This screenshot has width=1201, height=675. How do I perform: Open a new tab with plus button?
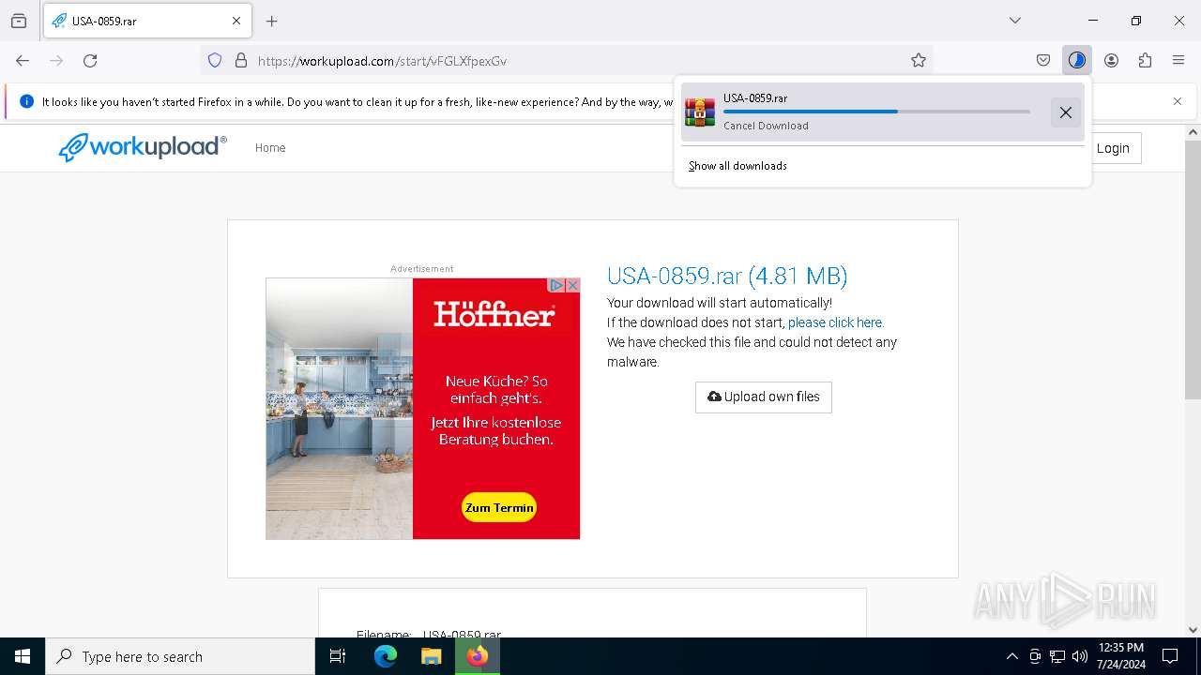[272, 21]
